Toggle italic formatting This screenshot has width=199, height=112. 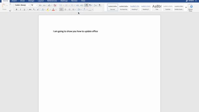[x=21, y=9]
